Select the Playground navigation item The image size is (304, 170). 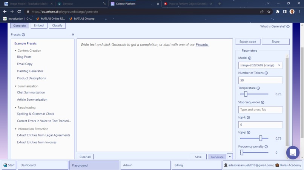click(x=94, y=165)
